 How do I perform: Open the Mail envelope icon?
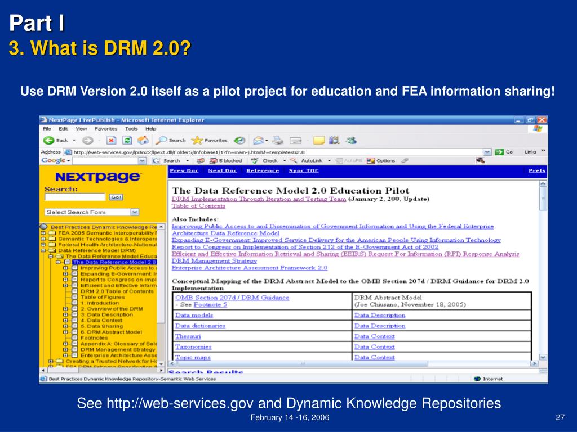tap(258, 140)
